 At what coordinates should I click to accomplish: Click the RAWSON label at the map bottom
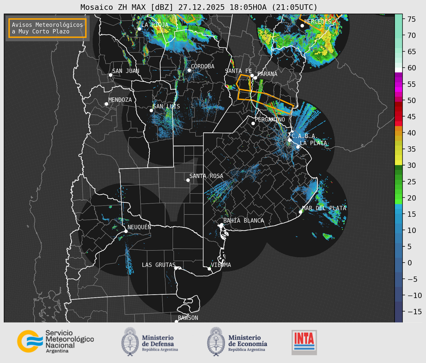pos(188,318)
